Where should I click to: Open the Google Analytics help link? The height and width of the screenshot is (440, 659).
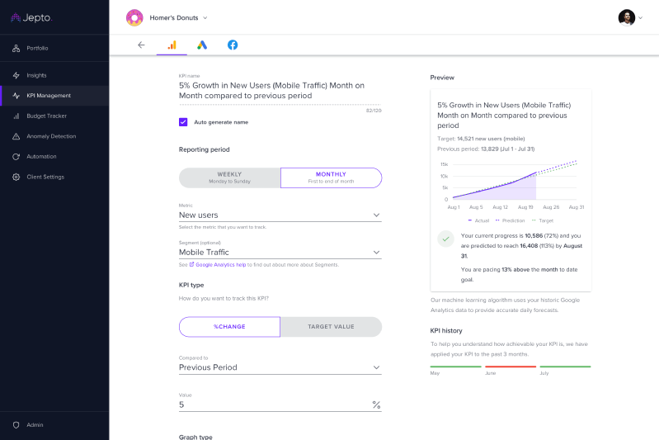(x=220, y=265)
